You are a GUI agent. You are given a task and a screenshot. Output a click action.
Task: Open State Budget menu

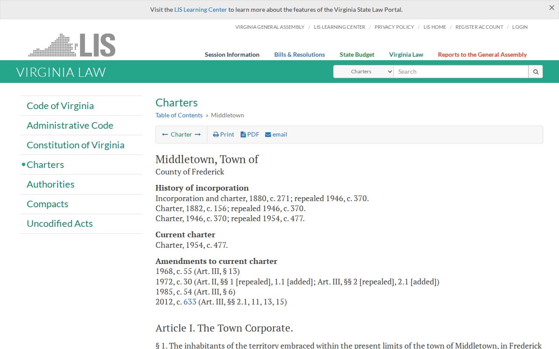(357, 55)
